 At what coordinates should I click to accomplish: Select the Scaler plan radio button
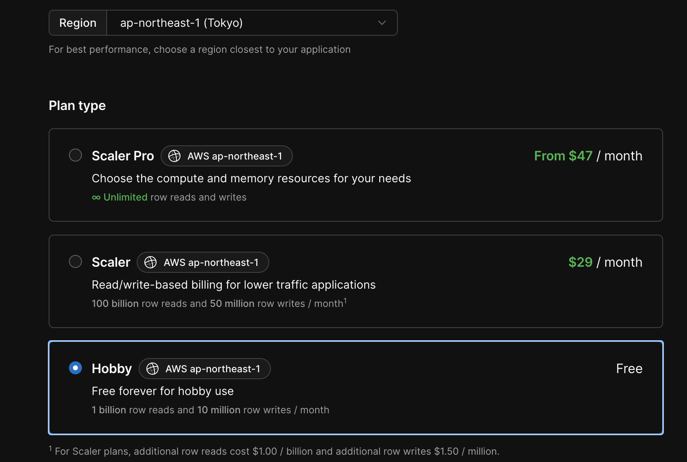click(75, 261)
